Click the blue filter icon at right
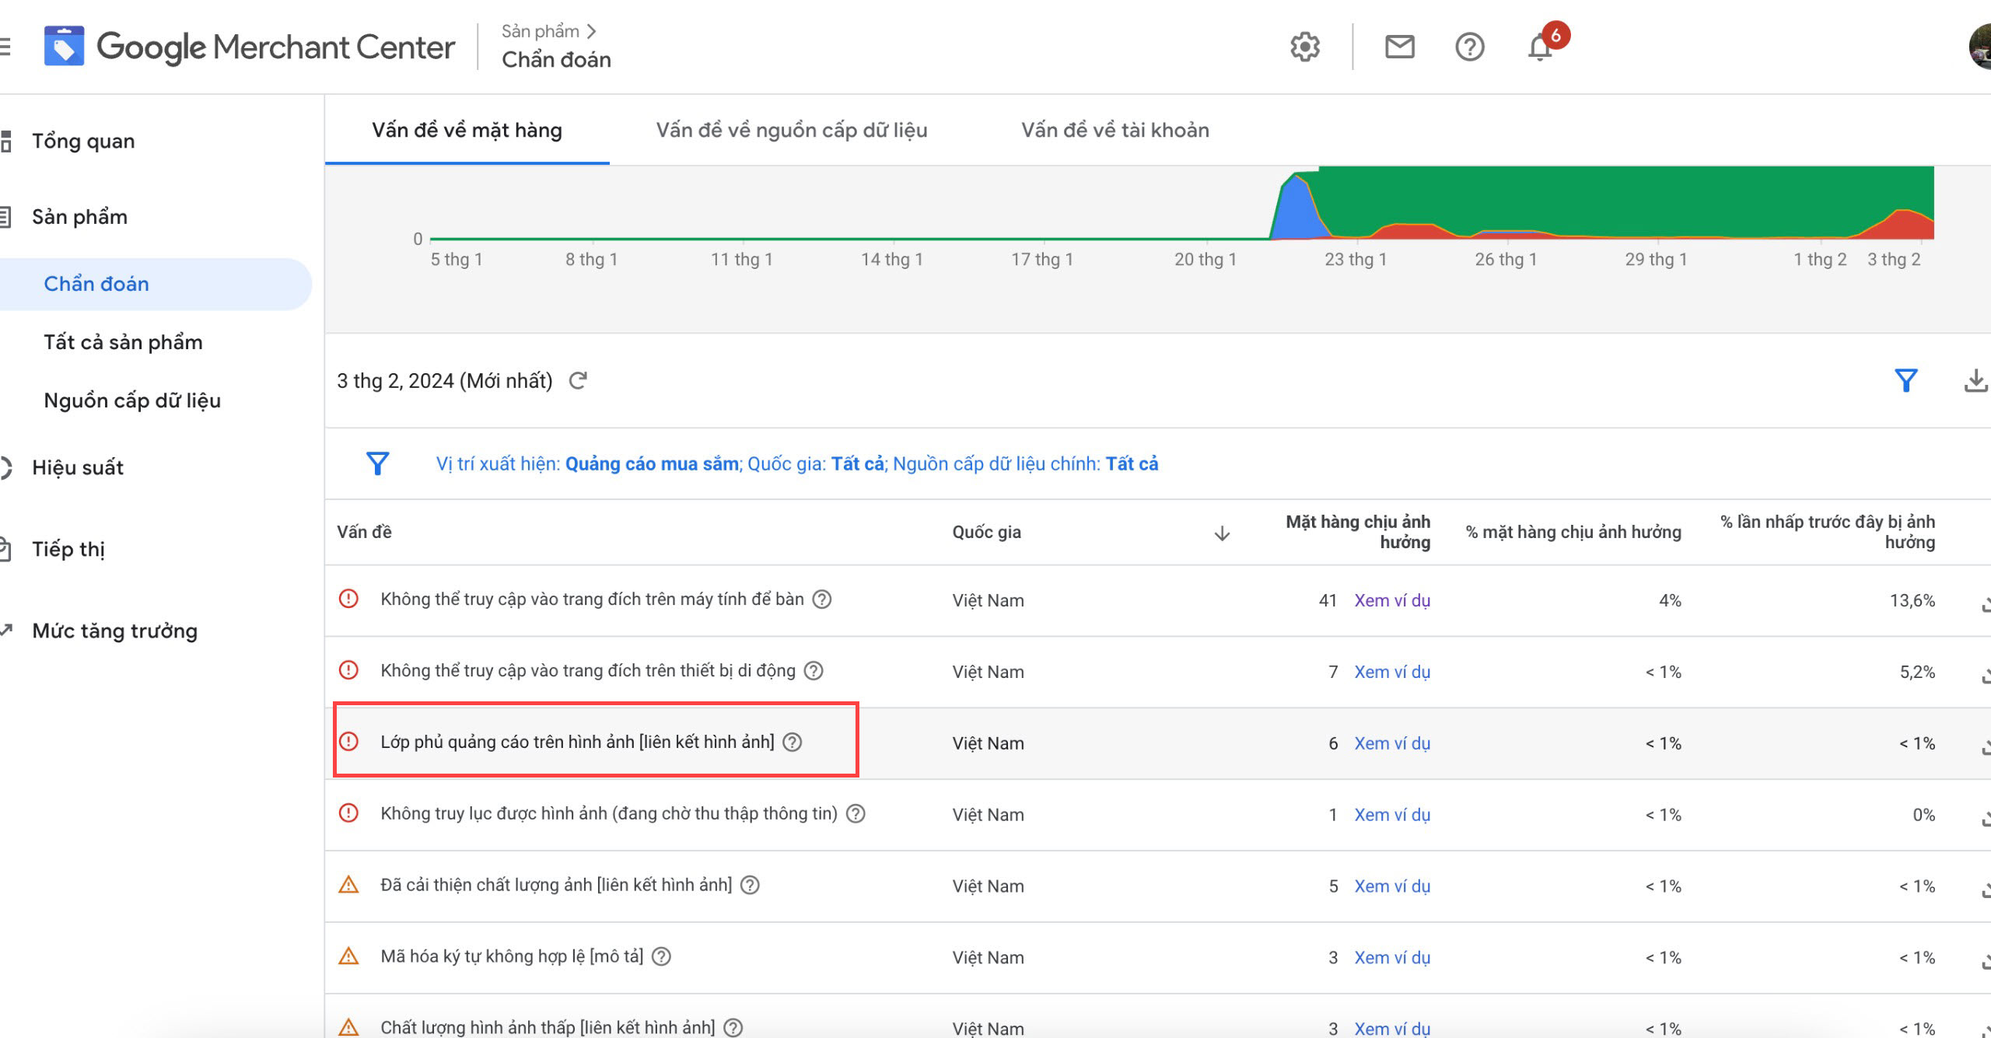 click(1905, 381)
